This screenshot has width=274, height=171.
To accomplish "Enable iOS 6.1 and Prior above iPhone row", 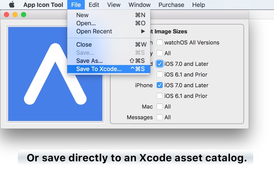I will click(160, 75).
